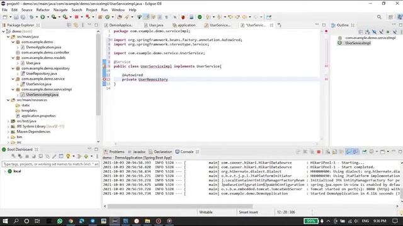This screenshot has height=226, width=403.
Task: Open the File menu
Action: (4, 10)
